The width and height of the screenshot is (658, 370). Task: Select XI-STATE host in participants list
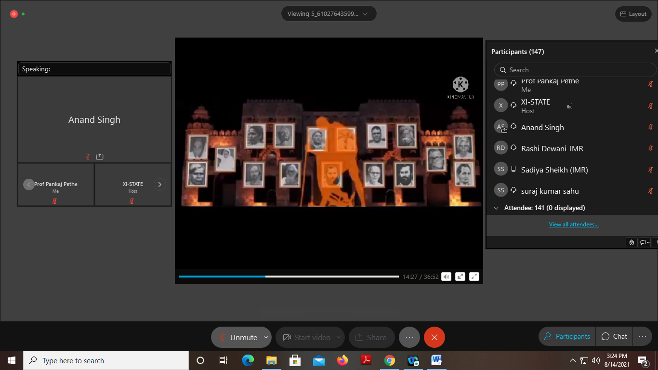572,106
